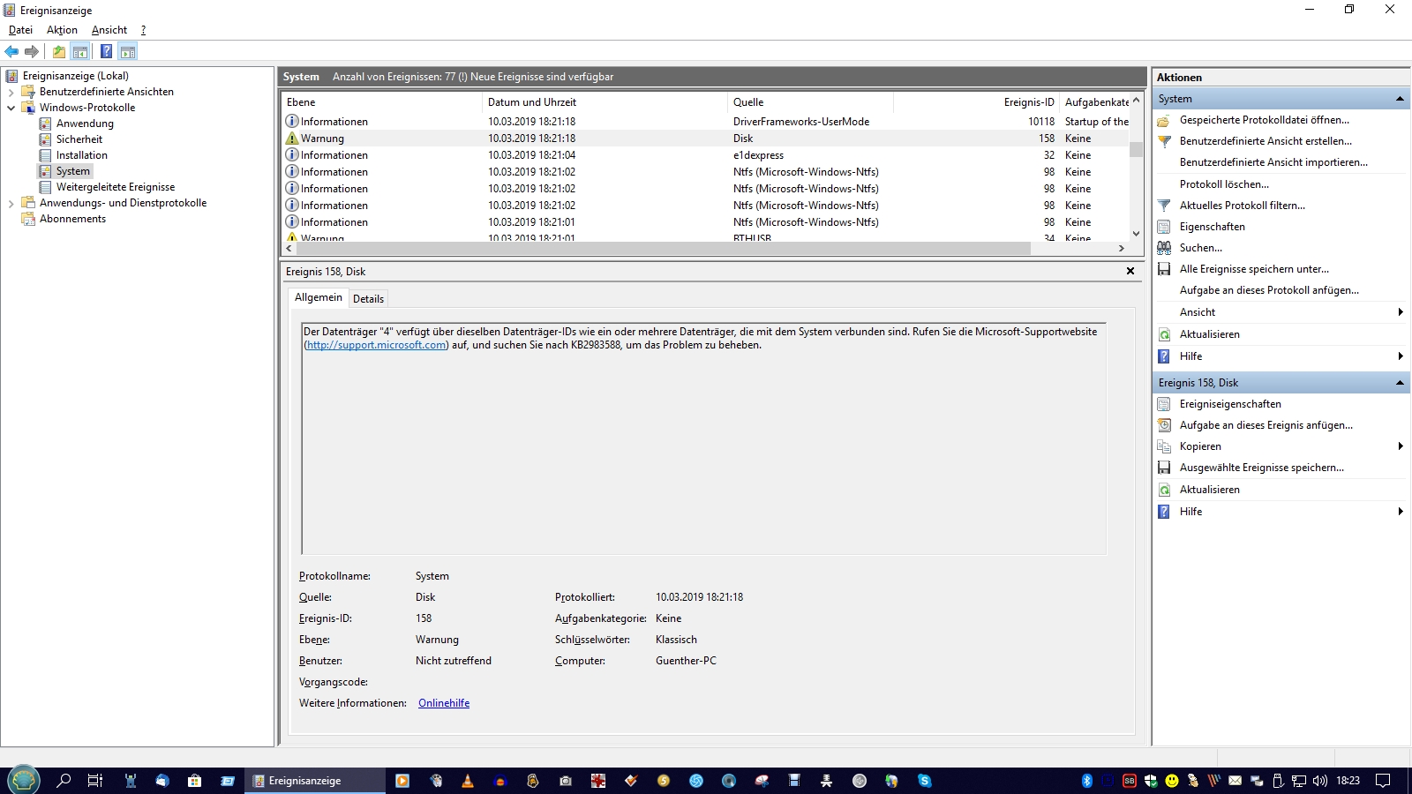Expand Benutzerdefinierte Ansichten tree node
This screenshot has width=1412, height=794.
point(11,92)
